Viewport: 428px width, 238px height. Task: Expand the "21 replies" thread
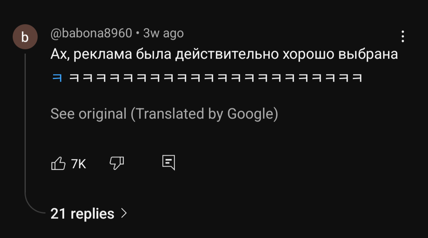(x=82, y=214)
